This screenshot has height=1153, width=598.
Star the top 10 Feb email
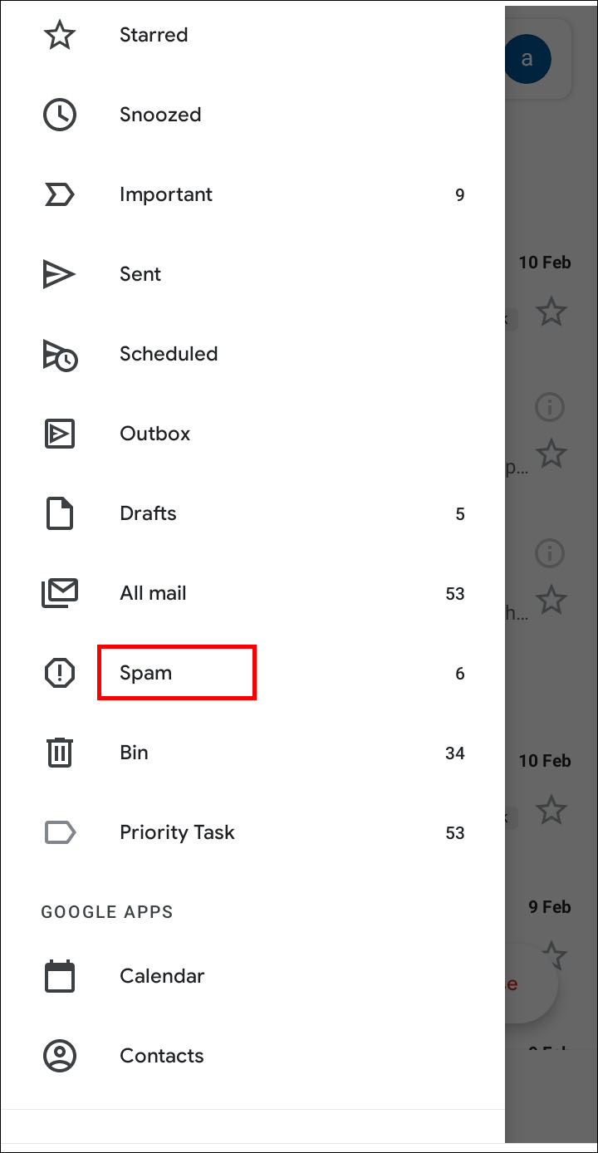551,312
